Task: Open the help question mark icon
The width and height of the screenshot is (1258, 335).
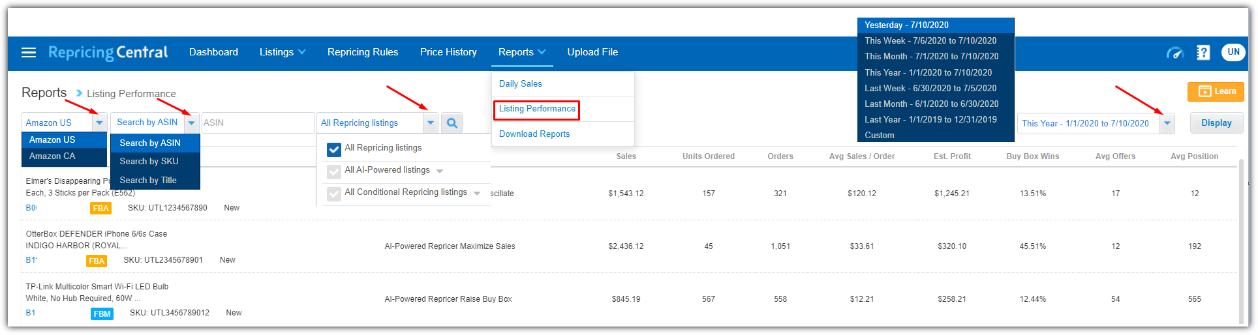Action: pyautogui.click(x=1203, y=52)
